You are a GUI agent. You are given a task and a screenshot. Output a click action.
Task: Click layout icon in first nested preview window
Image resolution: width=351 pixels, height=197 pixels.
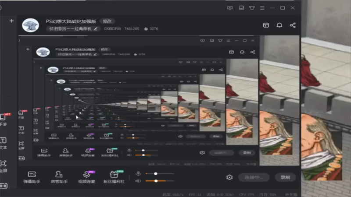tap(232, 52)
